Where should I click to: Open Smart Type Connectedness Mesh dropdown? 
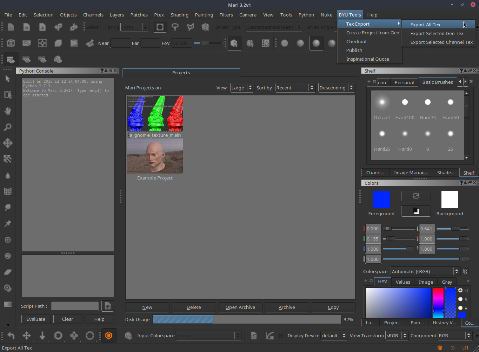pyautogui.click(x=274, y=27)
